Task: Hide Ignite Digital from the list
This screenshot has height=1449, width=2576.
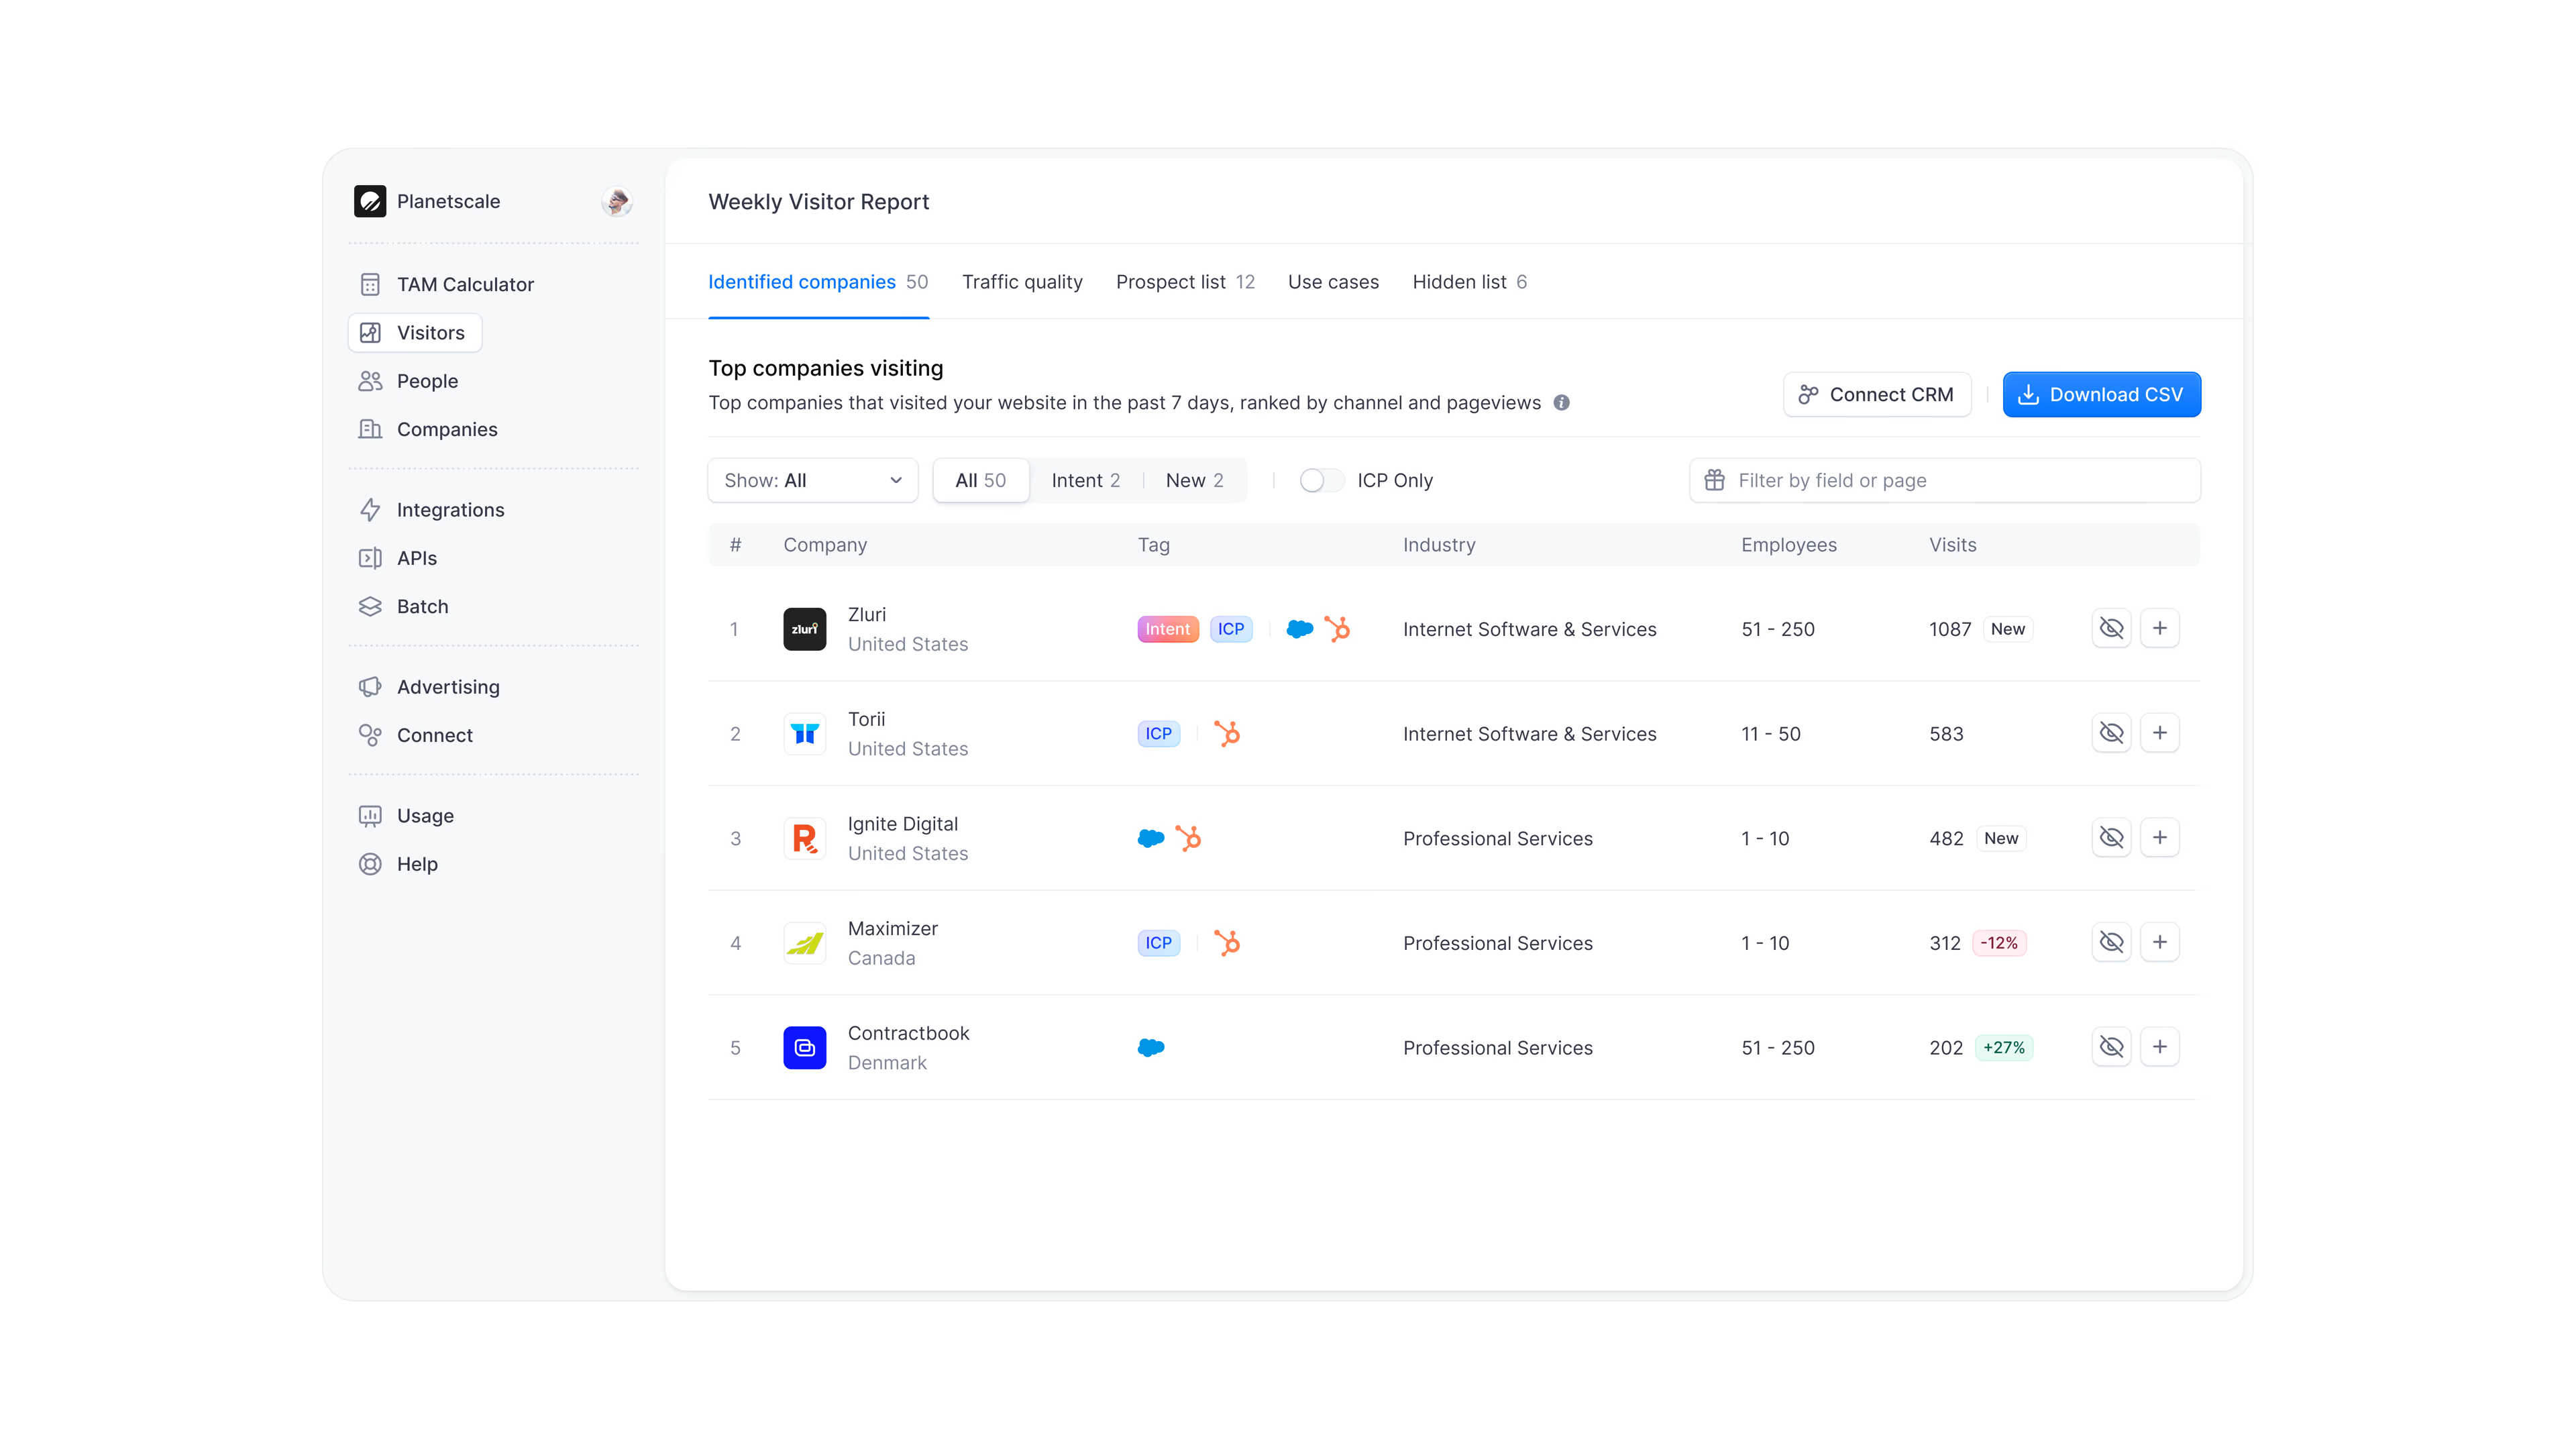Action: click(x=2111, y=837)
